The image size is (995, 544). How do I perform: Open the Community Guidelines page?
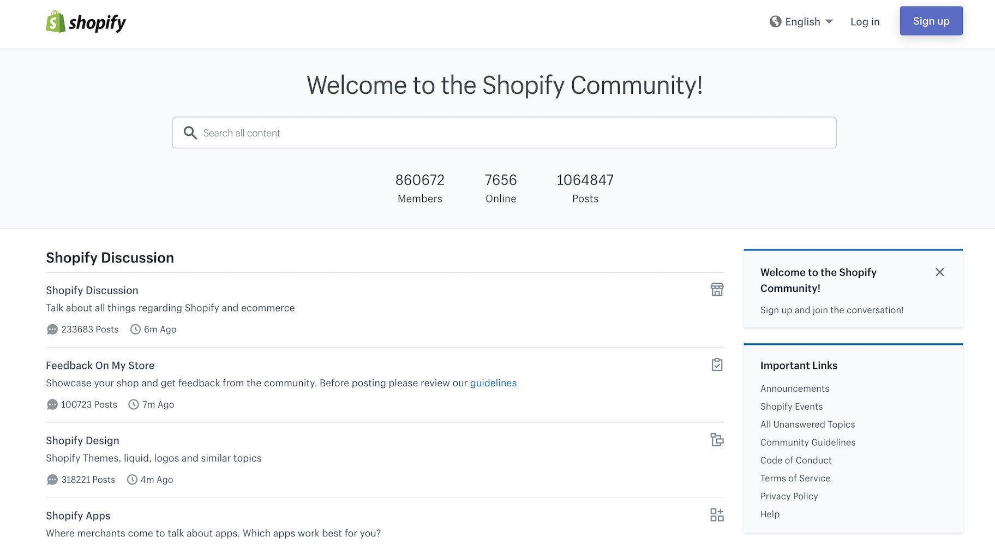807,442
